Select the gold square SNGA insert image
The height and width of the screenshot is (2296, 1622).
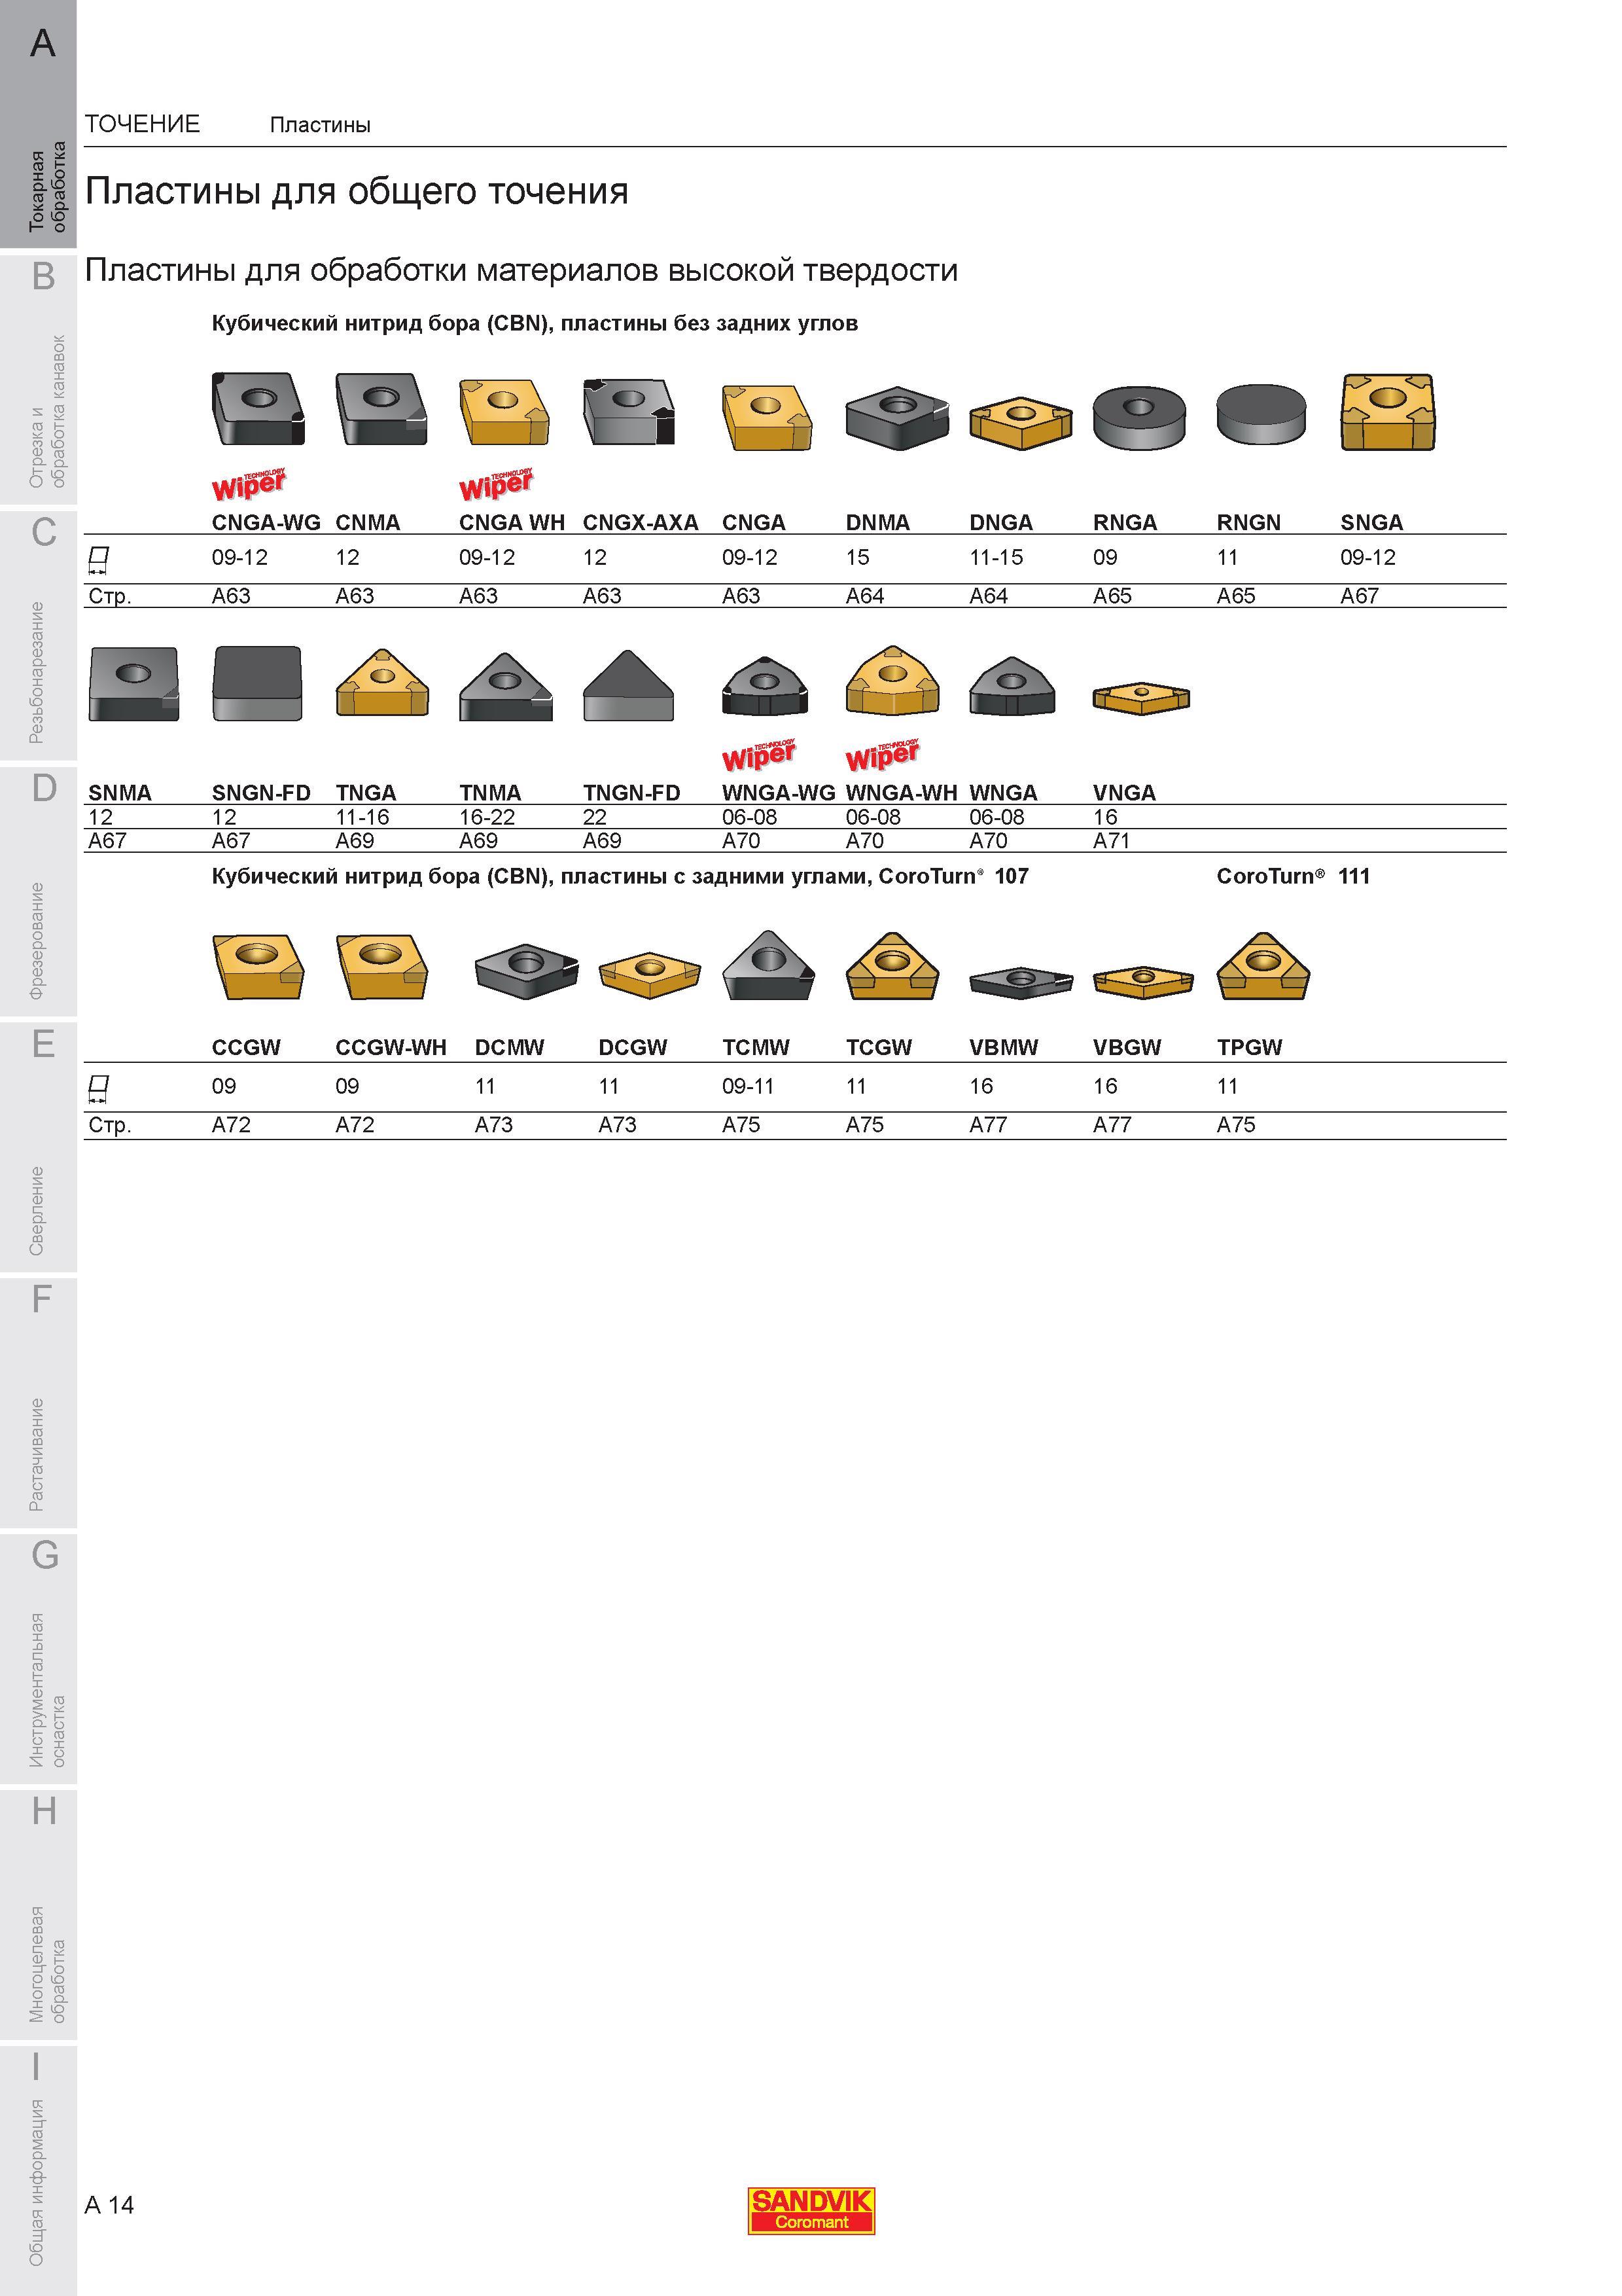pos(1388,412)
